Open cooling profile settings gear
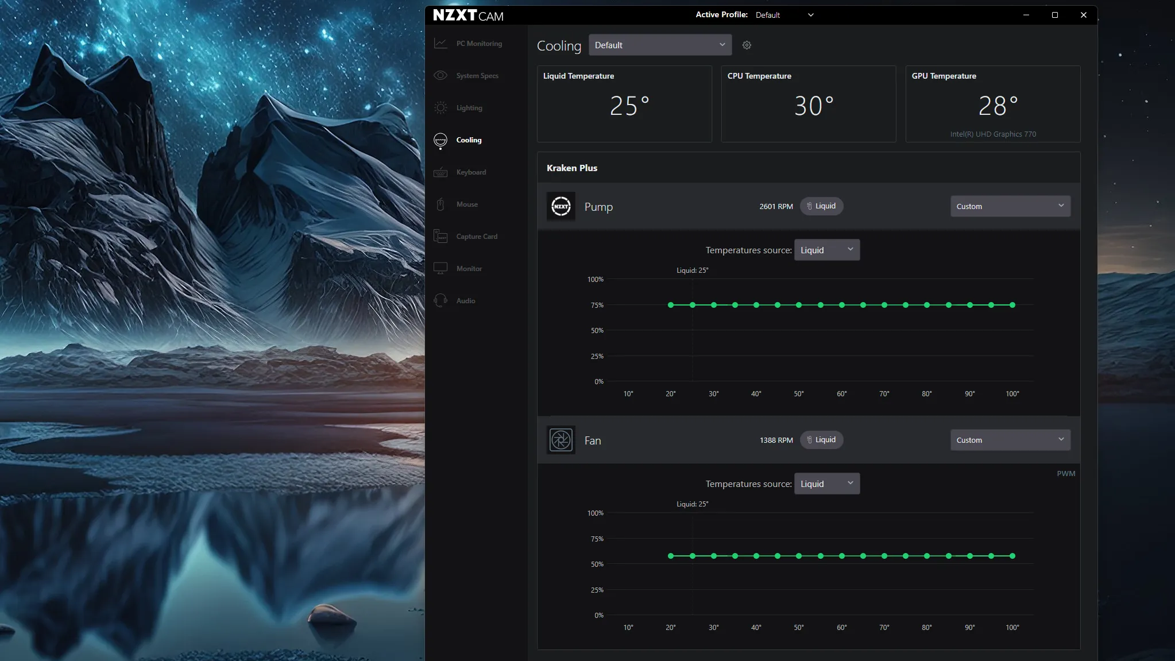 pyautogui.click(x=747, y=45)
